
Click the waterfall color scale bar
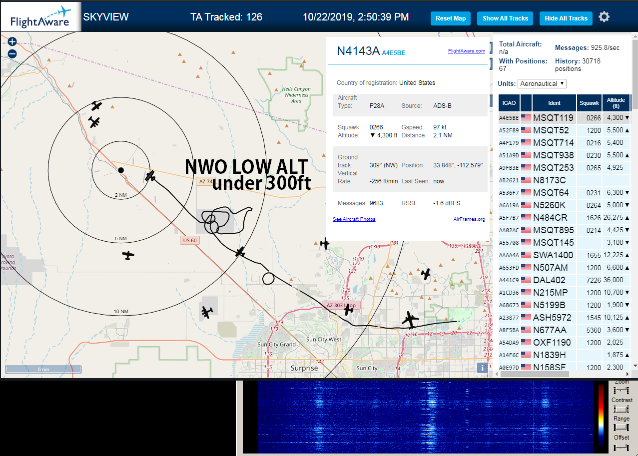coord(601,415)
